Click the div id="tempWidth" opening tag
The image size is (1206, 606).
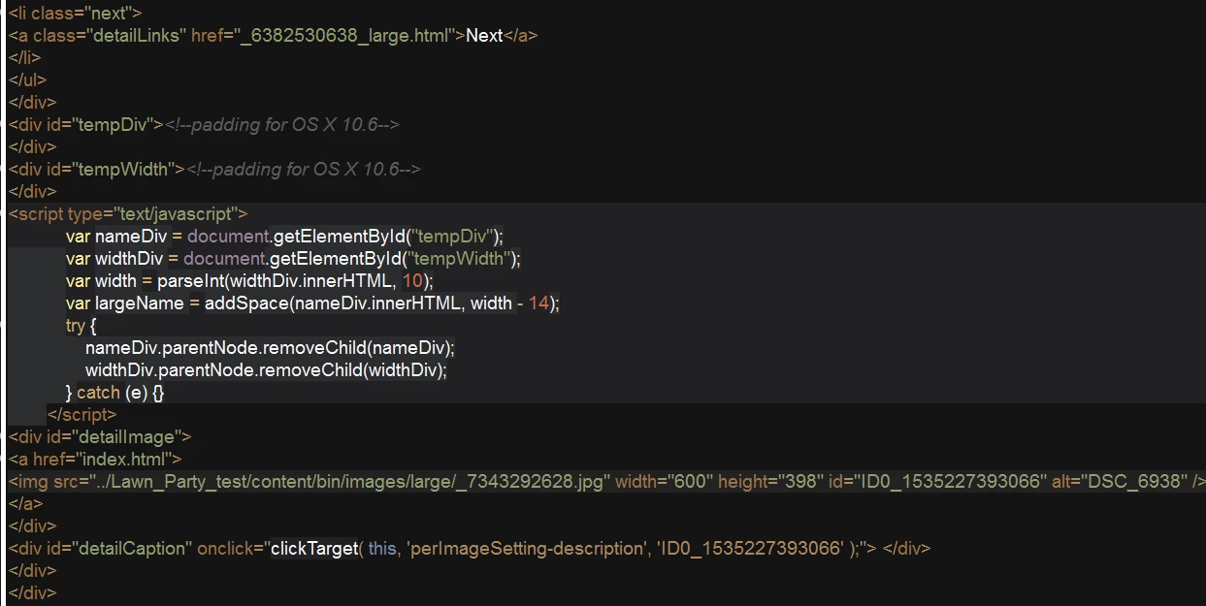pos(97,170)
